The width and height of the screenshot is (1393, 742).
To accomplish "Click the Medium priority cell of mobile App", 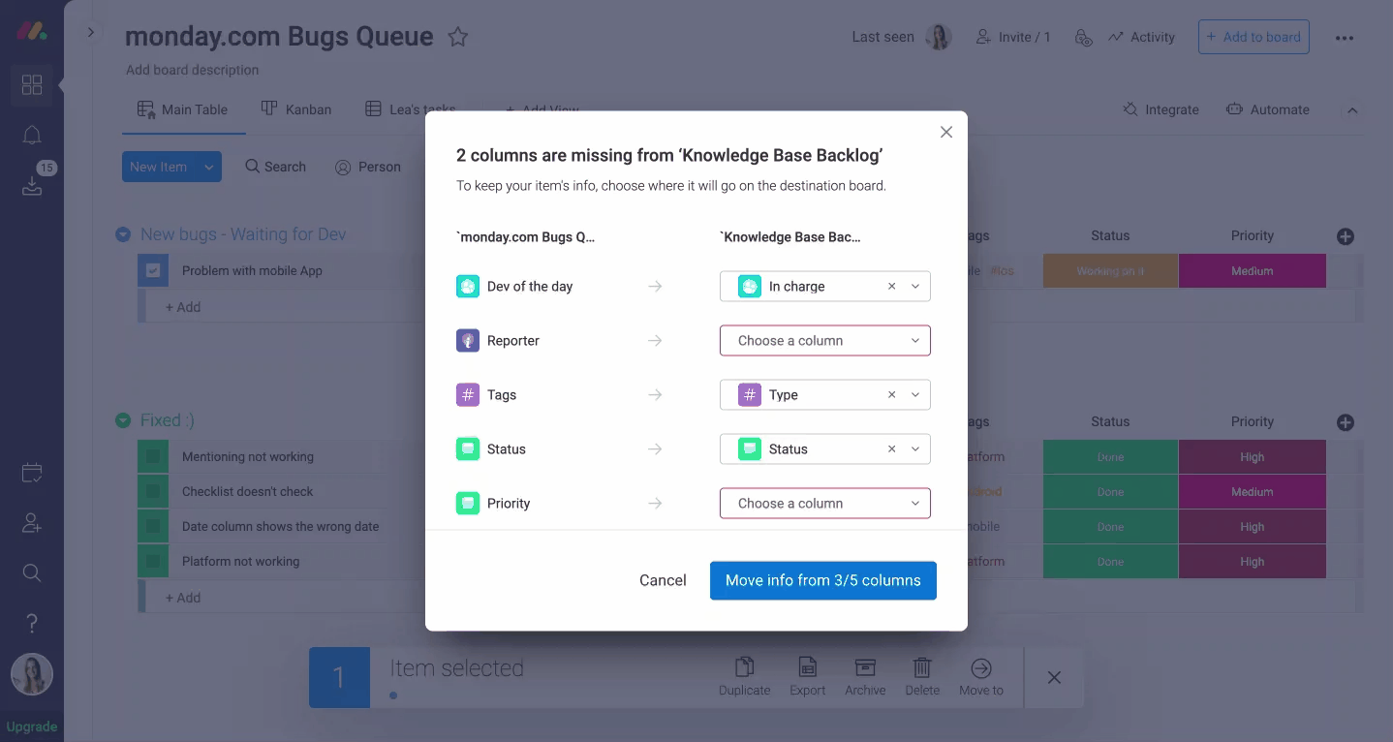I will 1252,271.
